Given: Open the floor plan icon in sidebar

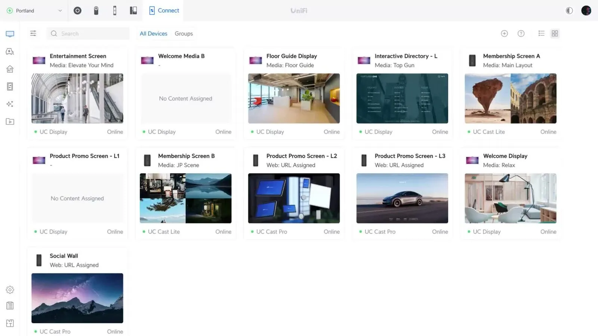Looking at the screenshot, I should coord(10,323).
